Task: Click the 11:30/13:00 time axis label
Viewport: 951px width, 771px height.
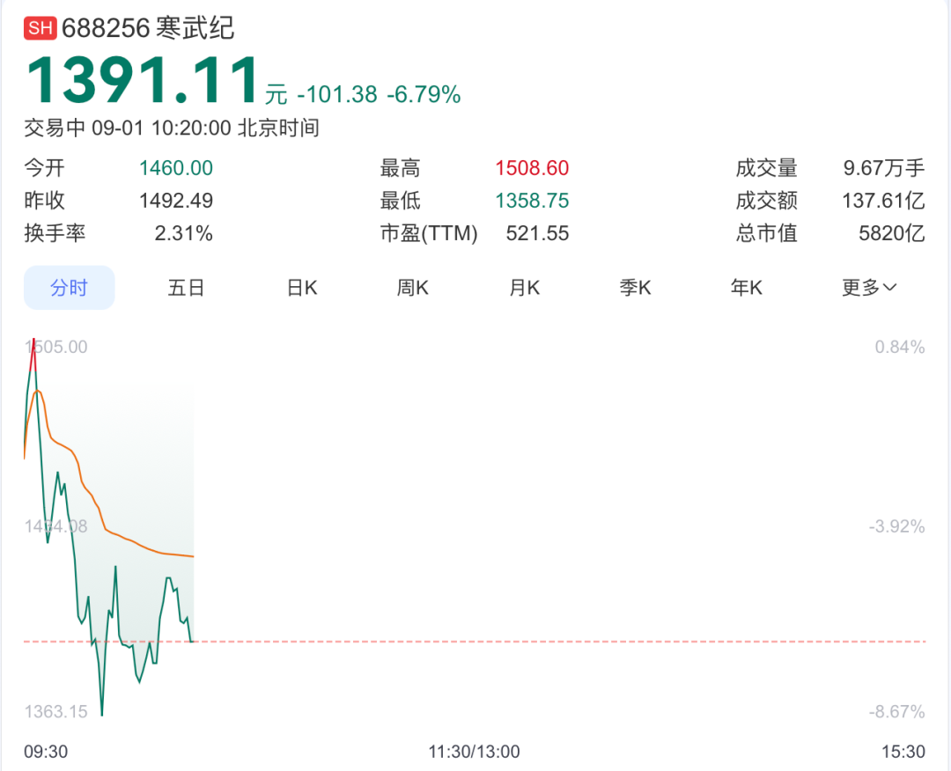Action: (x=474, y=752)
